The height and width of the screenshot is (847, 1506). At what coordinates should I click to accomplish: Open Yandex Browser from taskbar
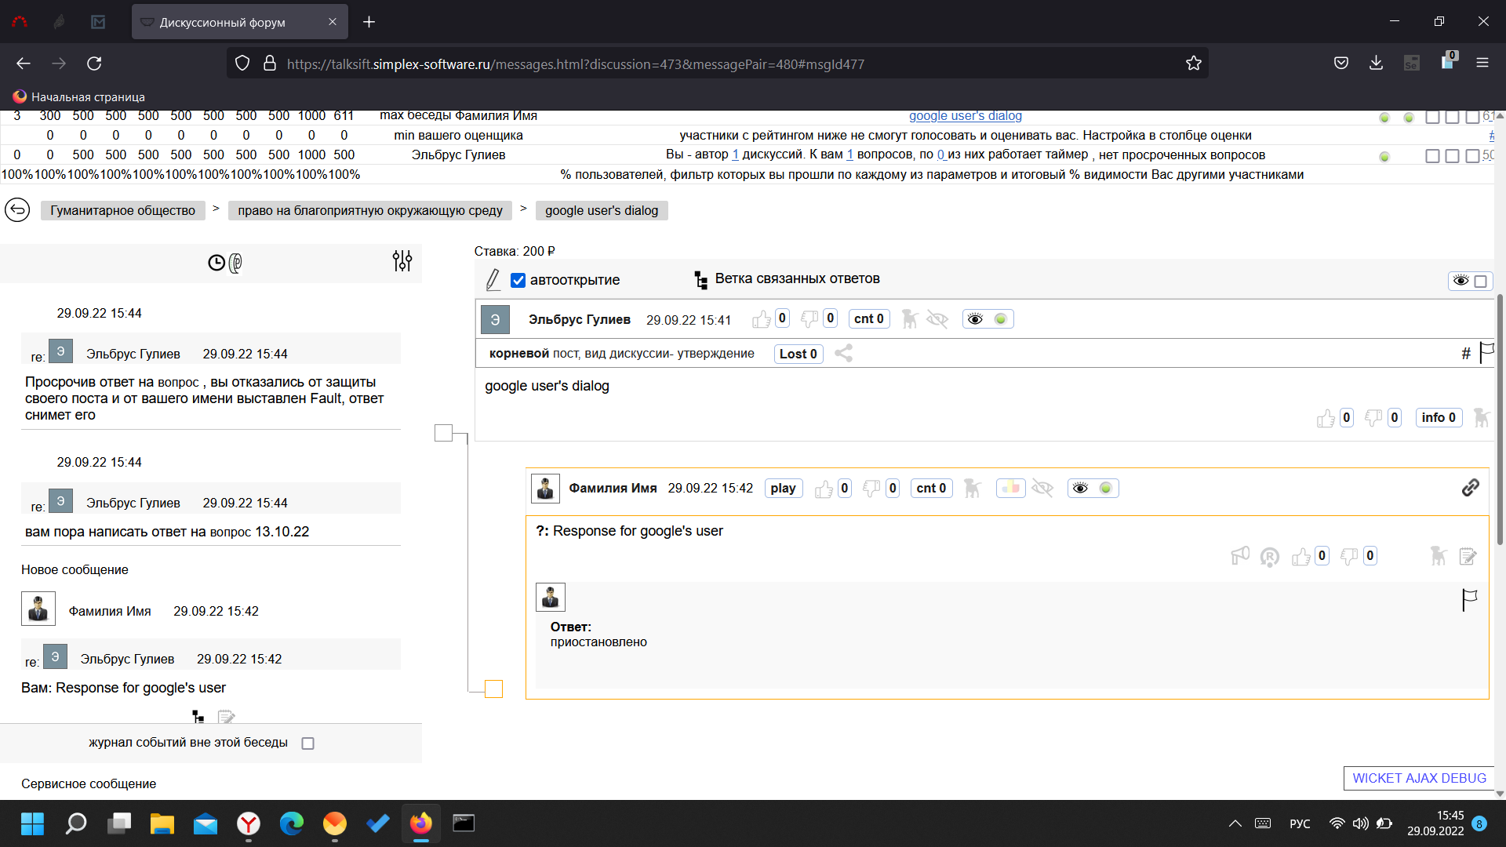tap(249, 823)
